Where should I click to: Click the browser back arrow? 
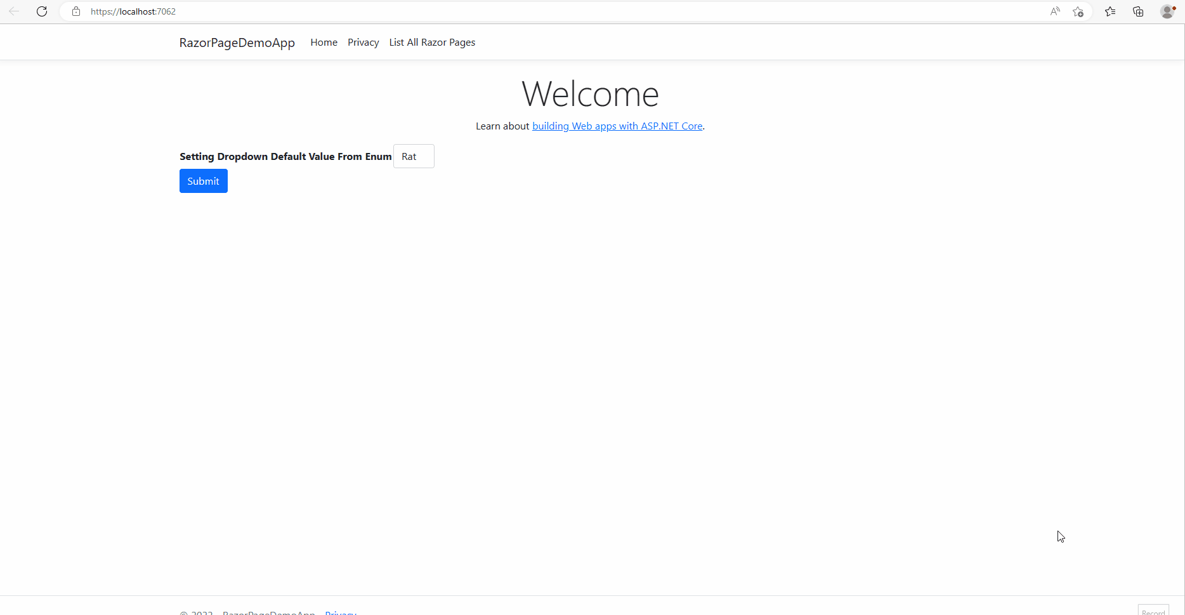pos(14,11)
